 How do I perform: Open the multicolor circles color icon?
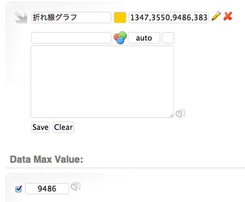[x=120, y=38]
